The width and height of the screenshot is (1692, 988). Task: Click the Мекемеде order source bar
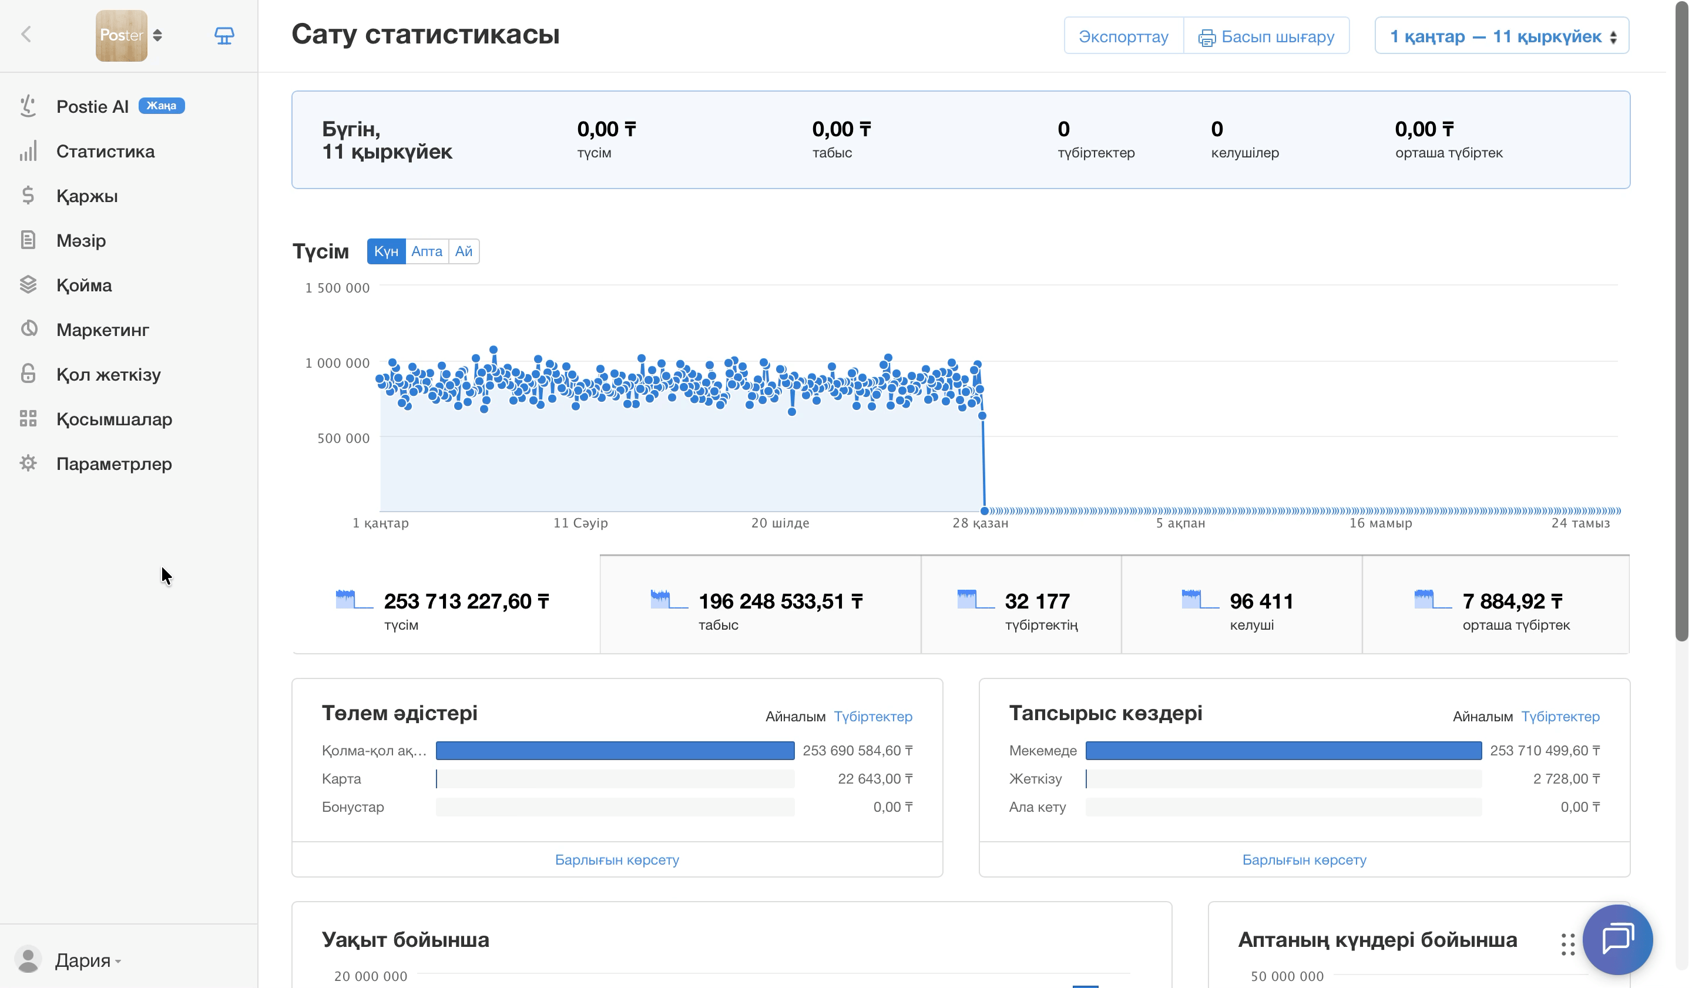coord(1284,750)
